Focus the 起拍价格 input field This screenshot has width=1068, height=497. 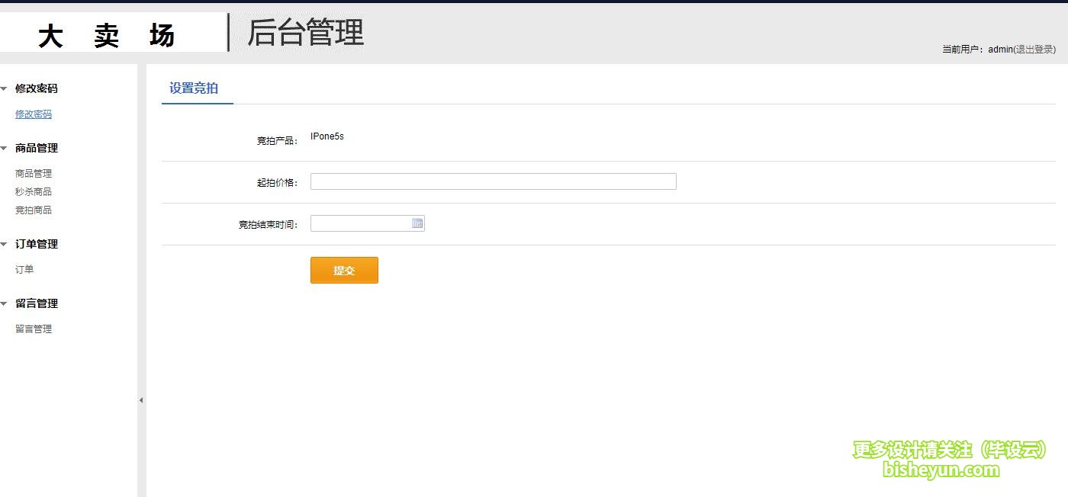point(494,181)
